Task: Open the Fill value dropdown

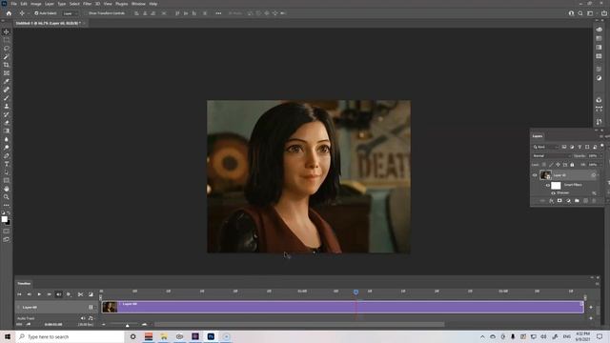Action: 600,165
